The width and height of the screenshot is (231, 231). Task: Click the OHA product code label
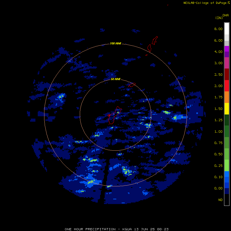tap(226, 15)
